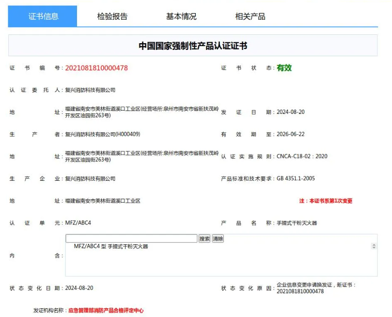Click the 中国国家强制性产品认证证书 title header

193,46
